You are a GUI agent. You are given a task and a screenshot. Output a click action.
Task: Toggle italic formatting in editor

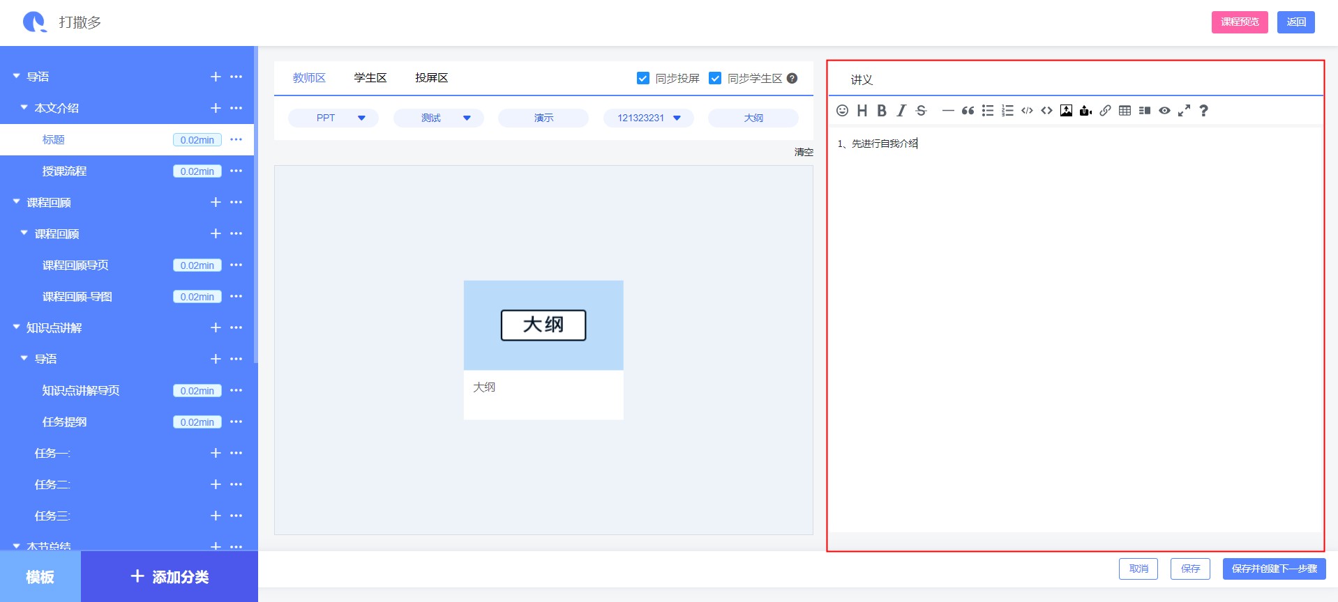[901, 110]
